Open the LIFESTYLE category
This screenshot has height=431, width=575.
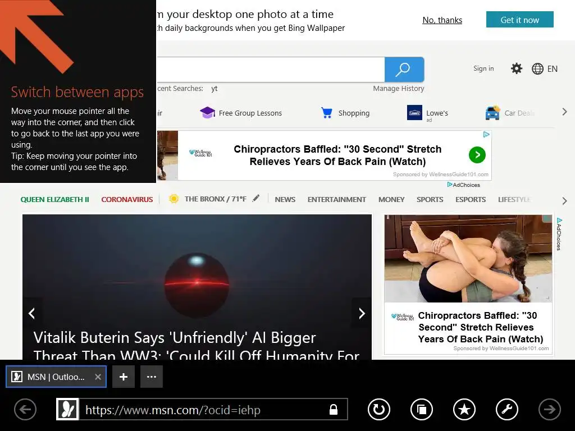(x=514, y=199)
